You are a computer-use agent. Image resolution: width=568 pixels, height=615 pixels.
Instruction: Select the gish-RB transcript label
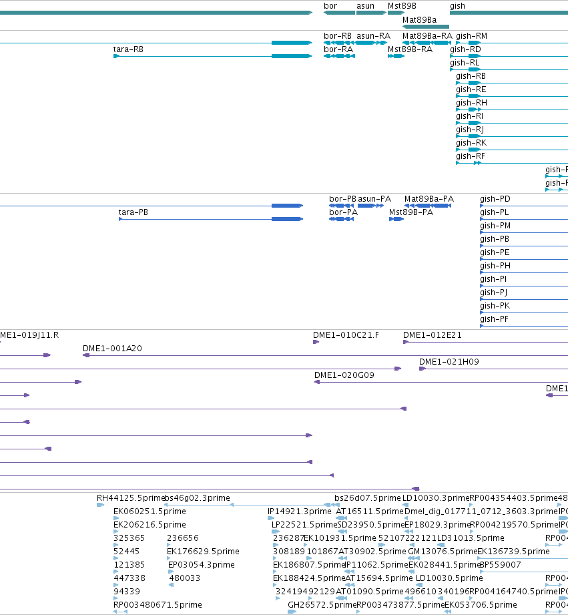pos(471,75)
